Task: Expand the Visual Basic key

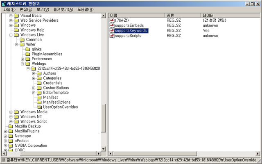Action: tap(11, 16)
